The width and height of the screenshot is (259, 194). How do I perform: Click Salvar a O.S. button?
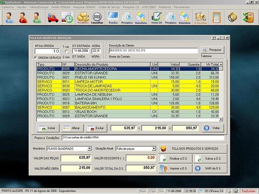click(210, 158)
